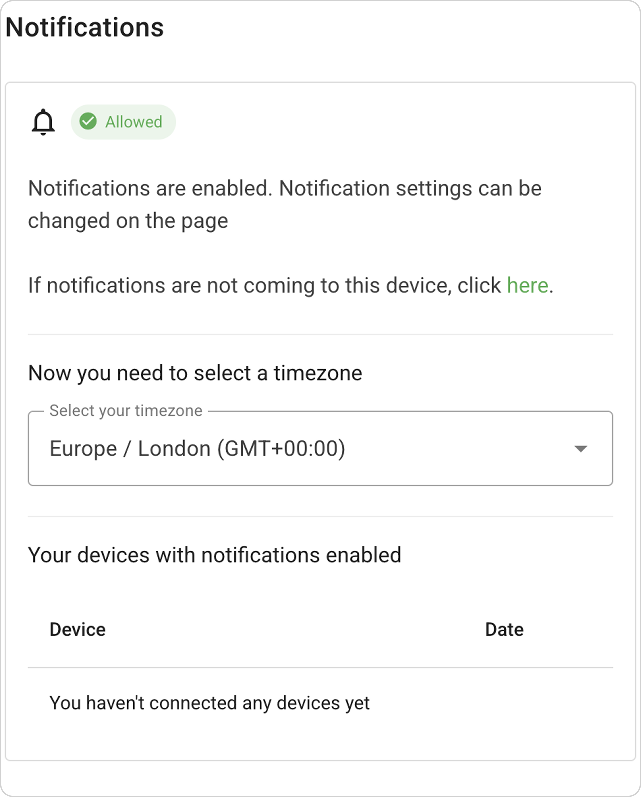Click the divider line under the table header
641x797 pixels.
click(320, 668)
